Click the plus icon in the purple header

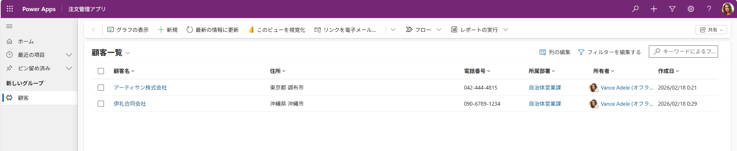(654, 9)
